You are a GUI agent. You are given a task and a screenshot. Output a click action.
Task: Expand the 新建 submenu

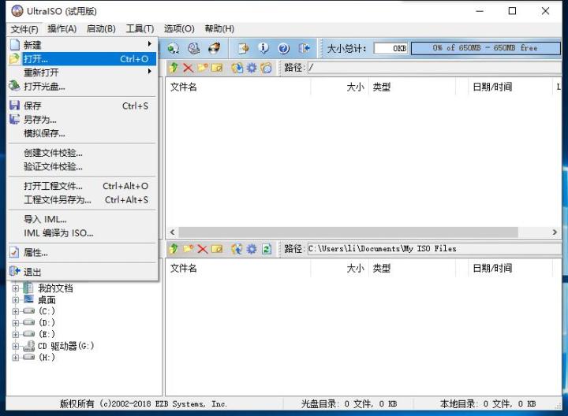82,44
